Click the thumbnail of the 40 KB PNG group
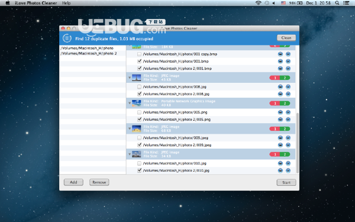Screen dimensions: 355x222 tap(136, 103)
